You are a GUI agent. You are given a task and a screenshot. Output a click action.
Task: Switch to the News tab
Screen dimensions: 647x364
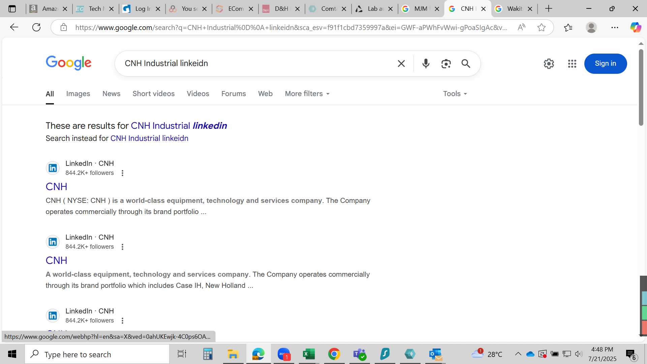point(111,94)
